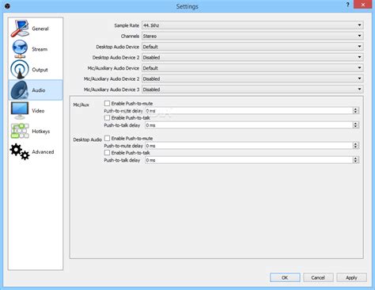
Task: Select the Stream tab label
Action: point(40,49)
